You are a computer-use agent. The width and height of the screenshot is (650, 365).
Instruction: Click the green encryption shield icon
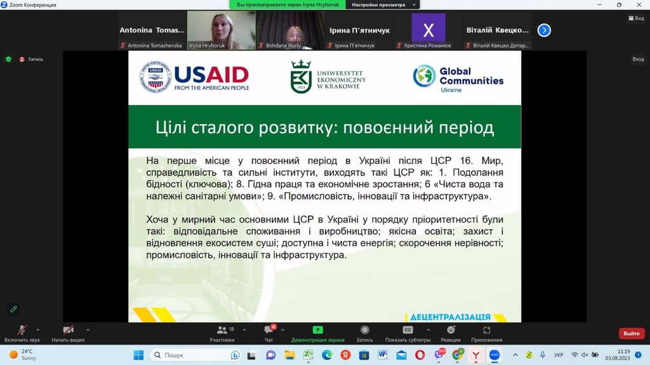[8, 59]
